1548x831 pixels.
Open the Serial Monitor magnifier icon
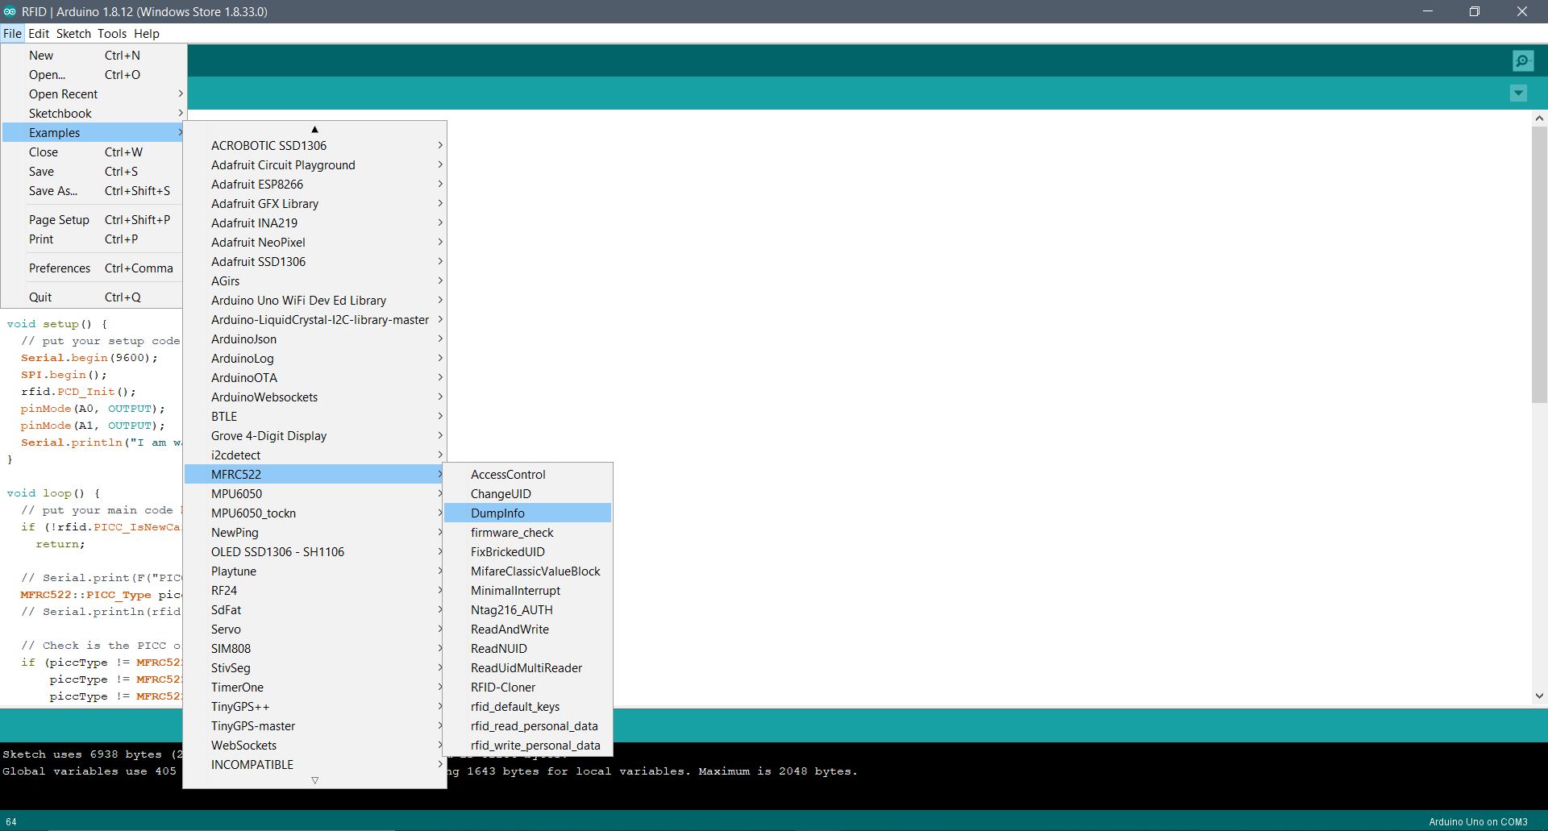(1522, 60)
